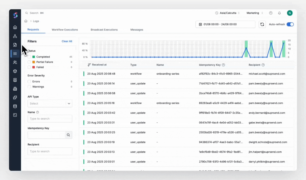Open the Asia/Calcutta timezone dropdown
The width and height of the screenshot is (306, 180).
pos(227,13)
